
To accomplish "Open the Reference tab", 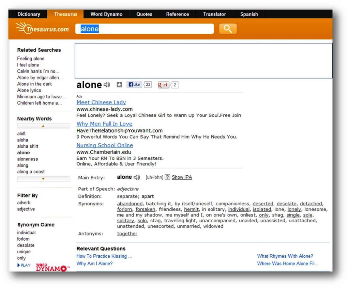I will click(x=177, y=14).
